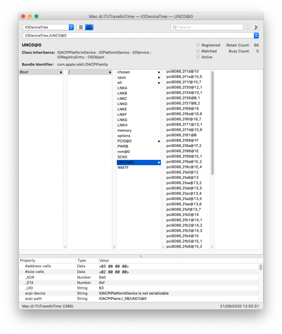282x334 pixels.
Task: Toggle the Registered checkbox
Action: (198, 45)
